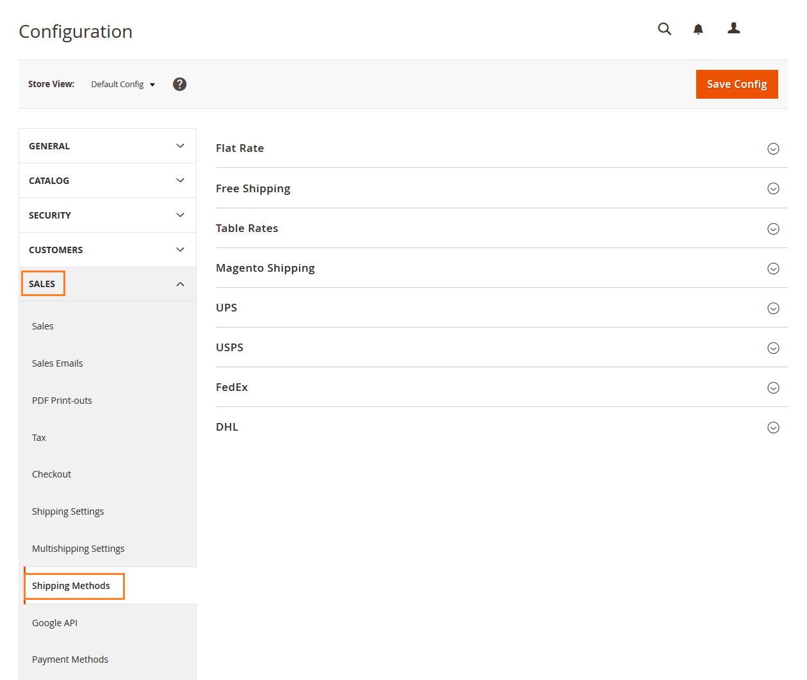807x680 pixels.
Task: Select the GENERAL tab label
Action: tap(49, 146)
